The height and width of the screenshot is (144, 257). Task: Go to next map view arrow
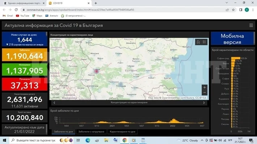[x=204, y=103]
